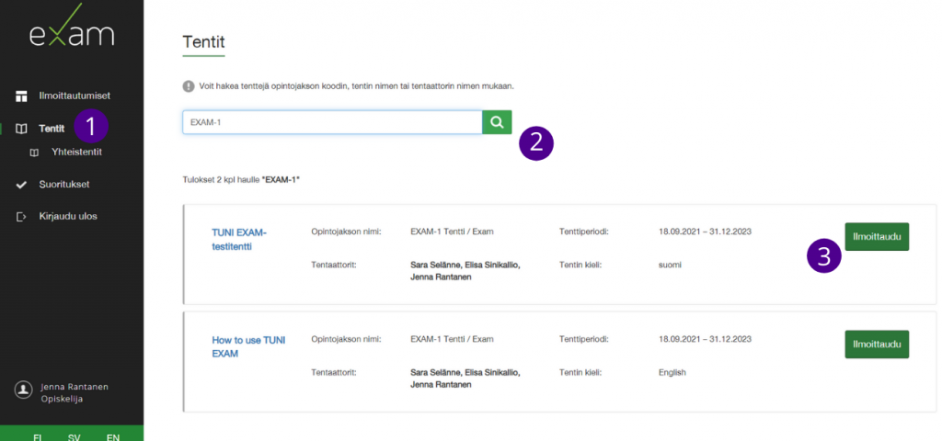
Task: Click the EXAM logo in sidebar
Action: click(x=71, y=33)
